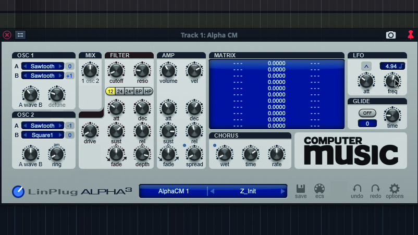
Task: Toggle the Glide OFF button
Action: [x=367, y=113]
